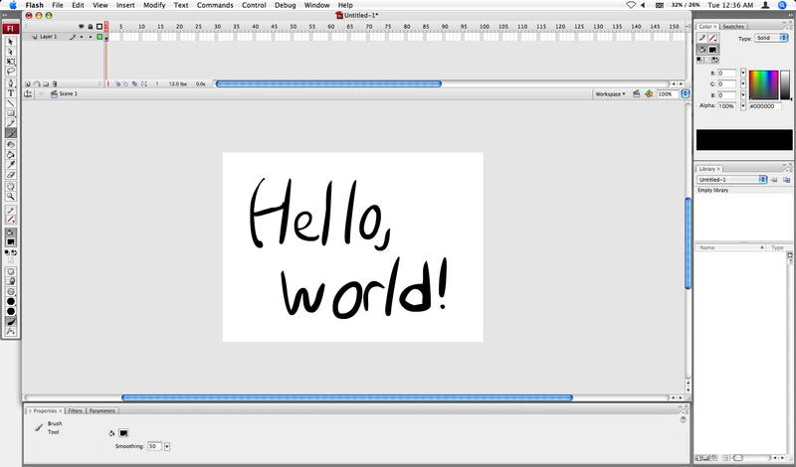The image size is (796, 467).
Task: Click Scene 1 in the edit bar
Action: tap(68, 93)
